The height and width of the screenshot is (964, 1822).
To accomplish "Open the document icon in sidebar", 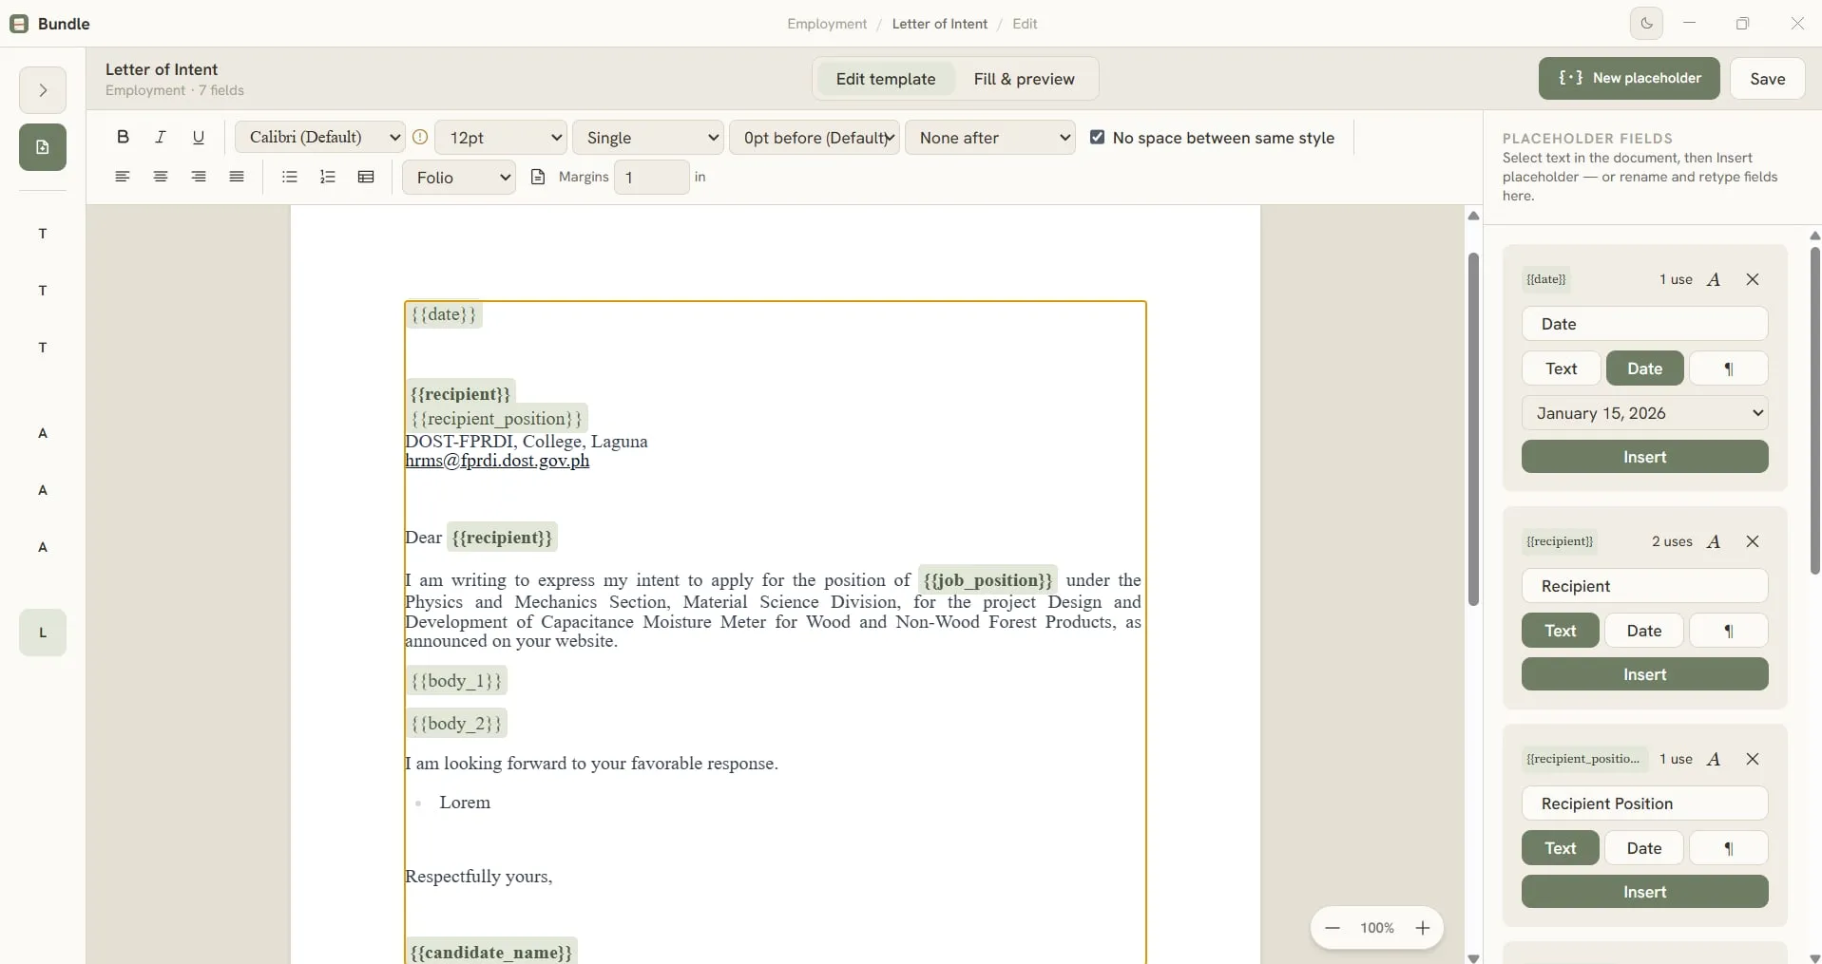I will pos(43,147).
